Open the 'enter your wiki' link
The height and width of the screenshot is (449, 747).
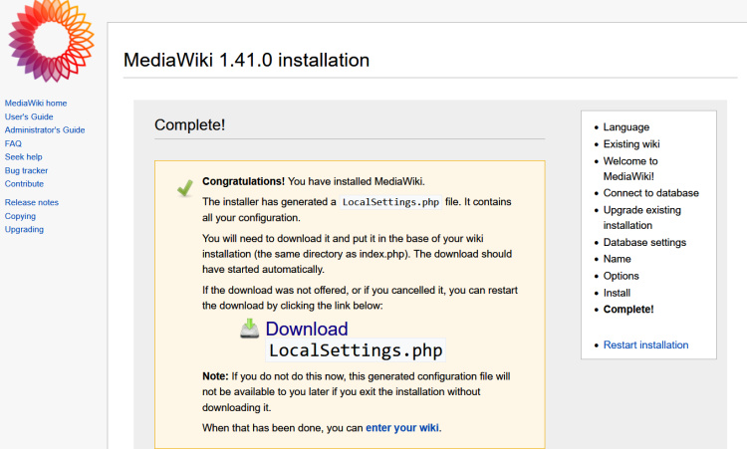402,428
